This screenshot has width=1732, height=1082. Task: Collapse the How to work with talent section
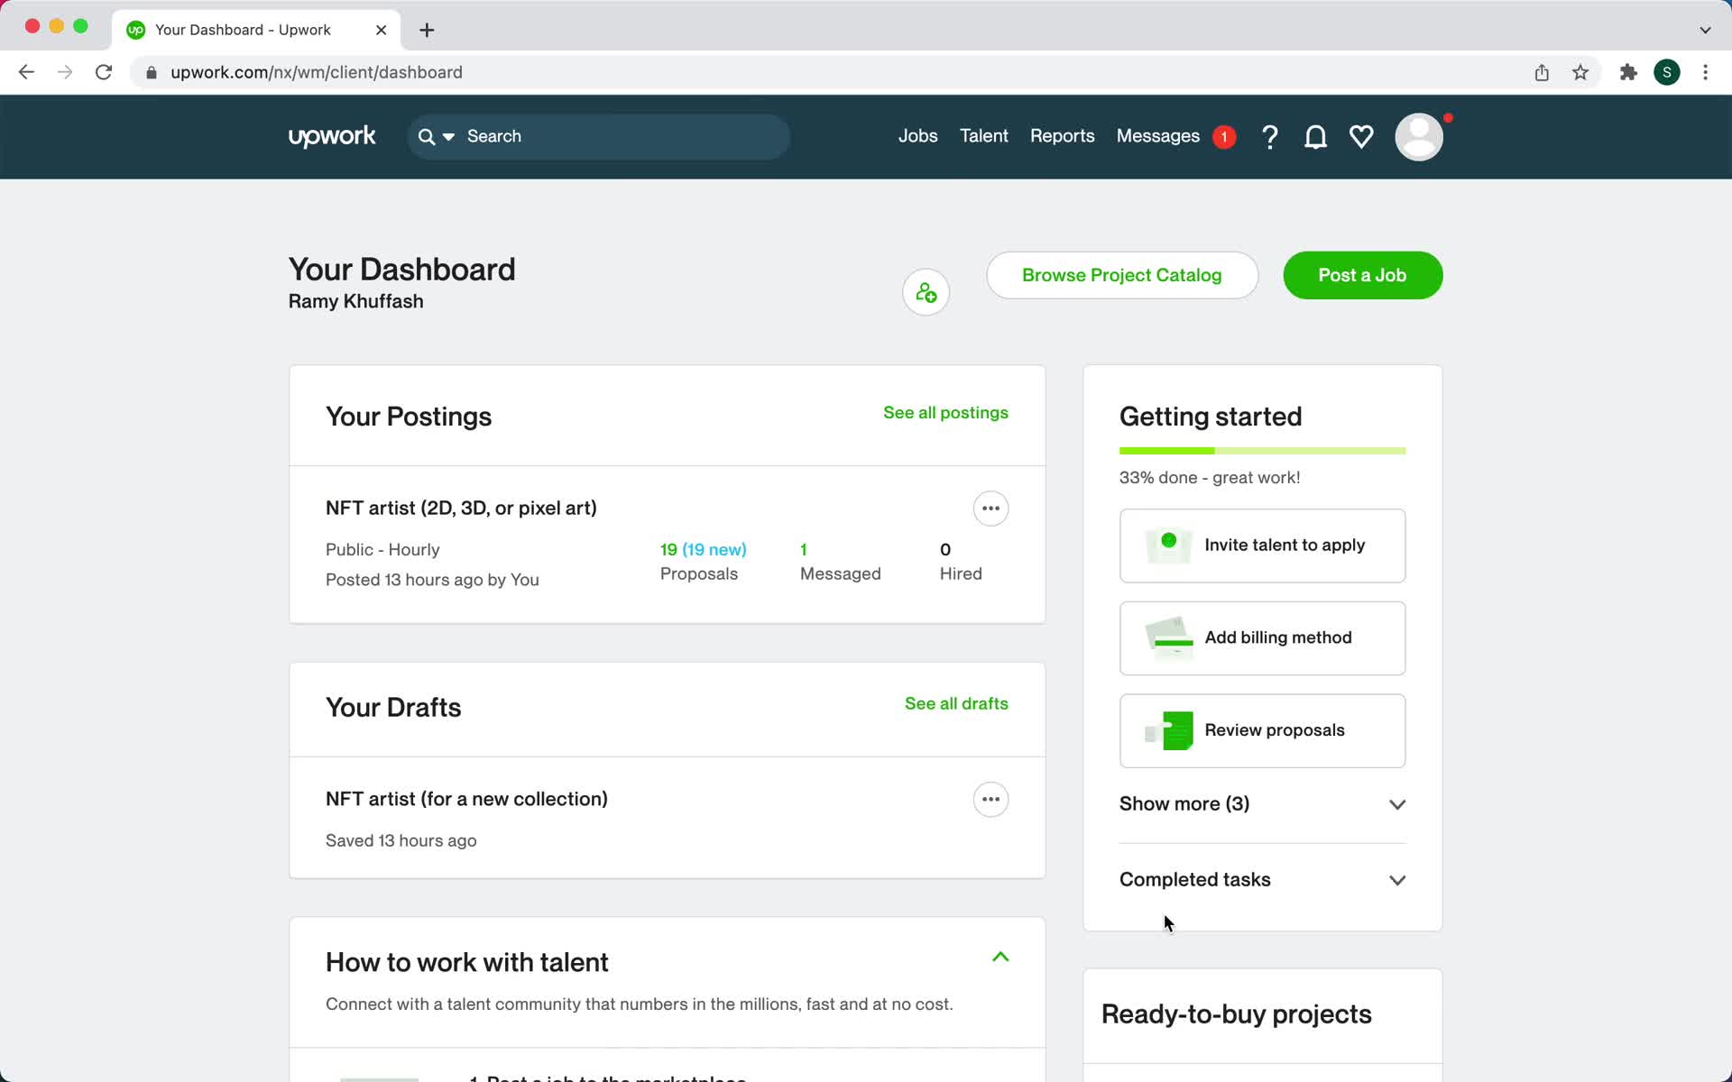click(1000, 956)
